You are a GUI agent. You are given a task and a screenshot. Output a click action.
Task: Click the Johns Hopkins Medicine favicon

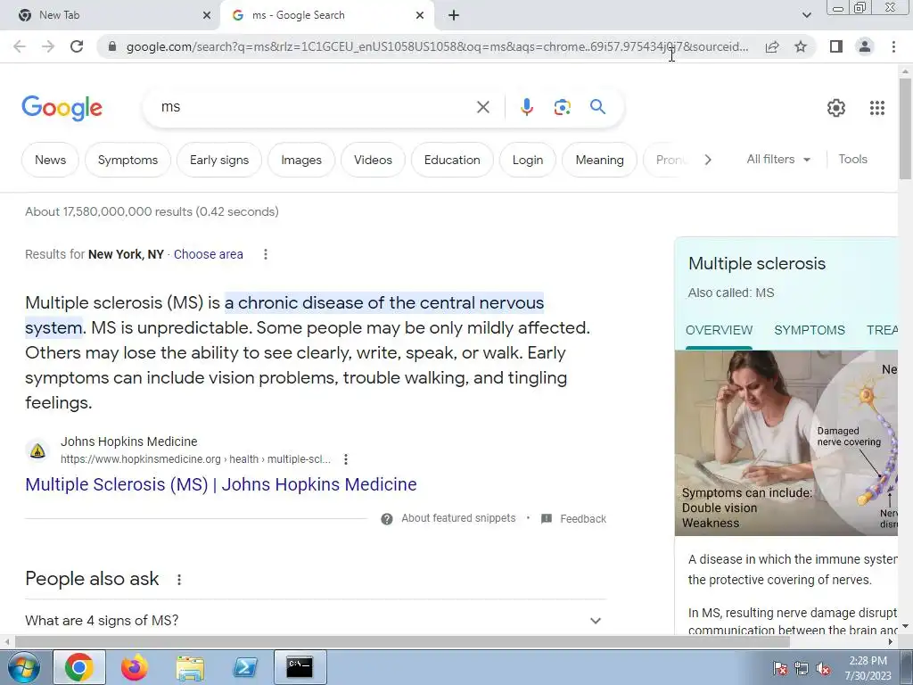pos(37,450)
